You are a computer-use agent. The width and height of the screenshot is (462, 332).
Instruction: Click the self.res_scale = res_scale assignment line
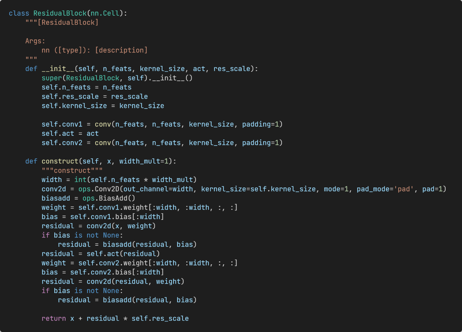pyautogui.click(x=94, y=96)
